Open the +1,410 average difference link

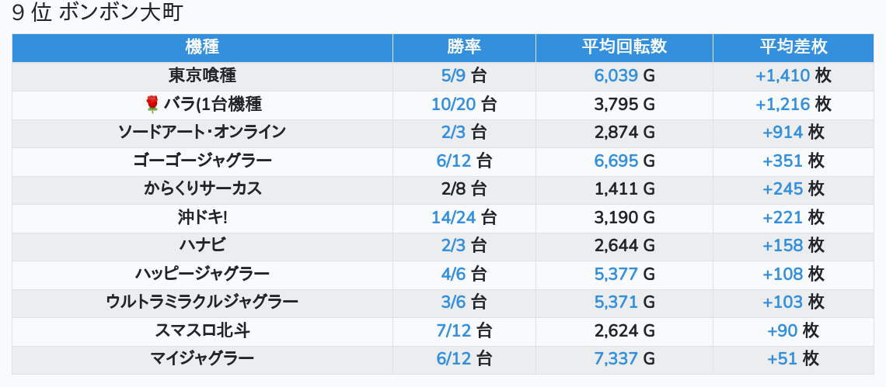[x=782, y=75]
